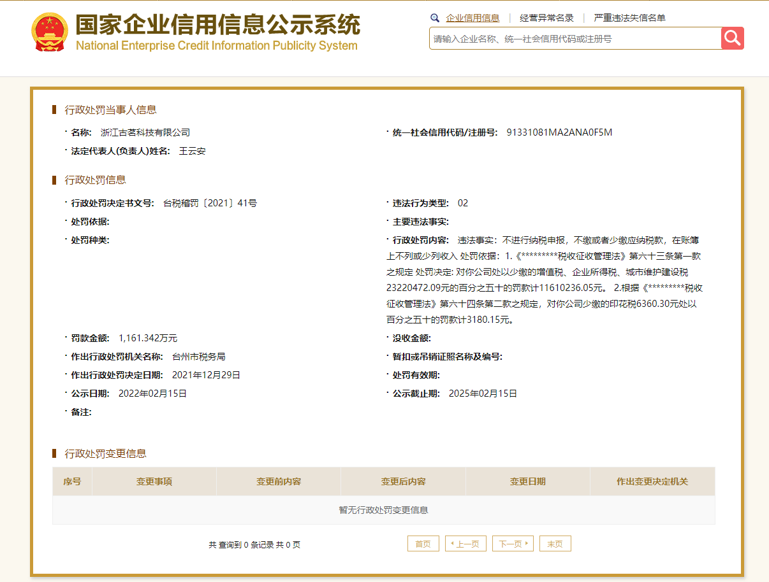Image resolution: width=769 pixels, height=582 pixels.
Task: Click the national emblem logo
Action: 49,32
